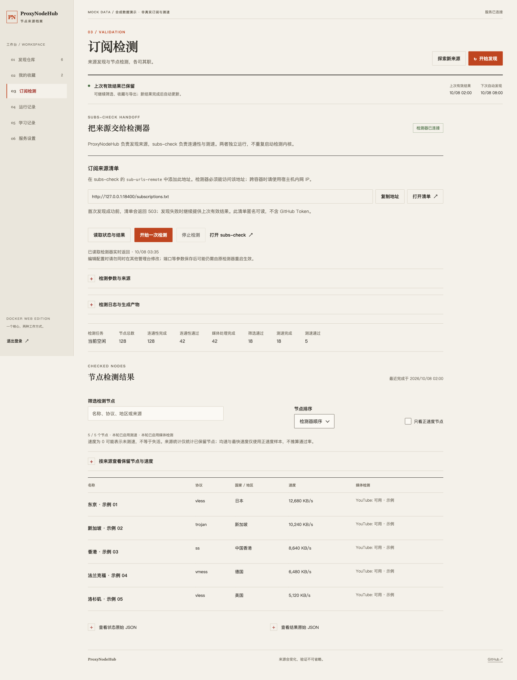Open the 打开 subs-check link
517x680 pixels.
click(x=231, y=235)
